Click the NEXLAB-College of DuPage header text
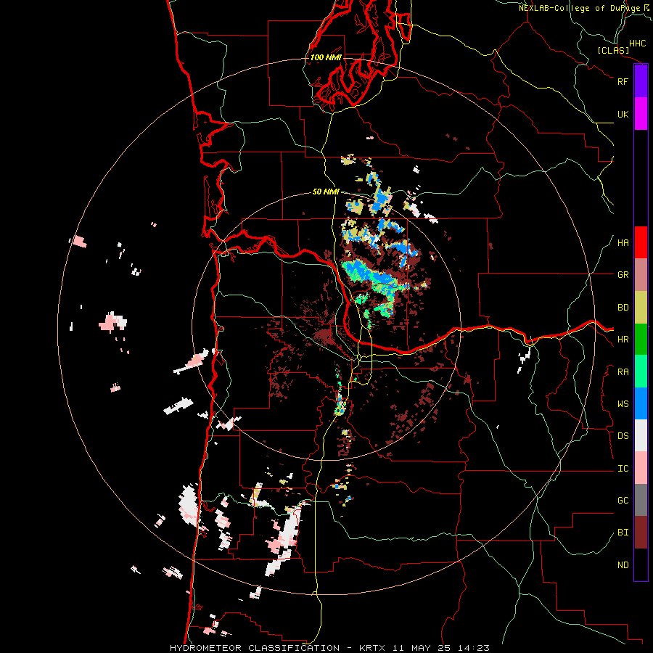The height and width of the screenshot is (653, 653). tap(579, 8)
